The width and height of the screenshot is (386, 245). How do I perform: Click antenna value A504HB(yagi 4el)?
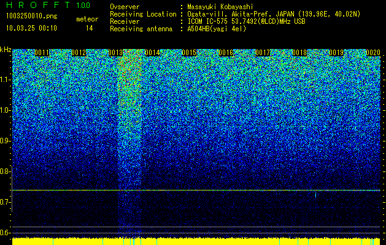[217, 29]
